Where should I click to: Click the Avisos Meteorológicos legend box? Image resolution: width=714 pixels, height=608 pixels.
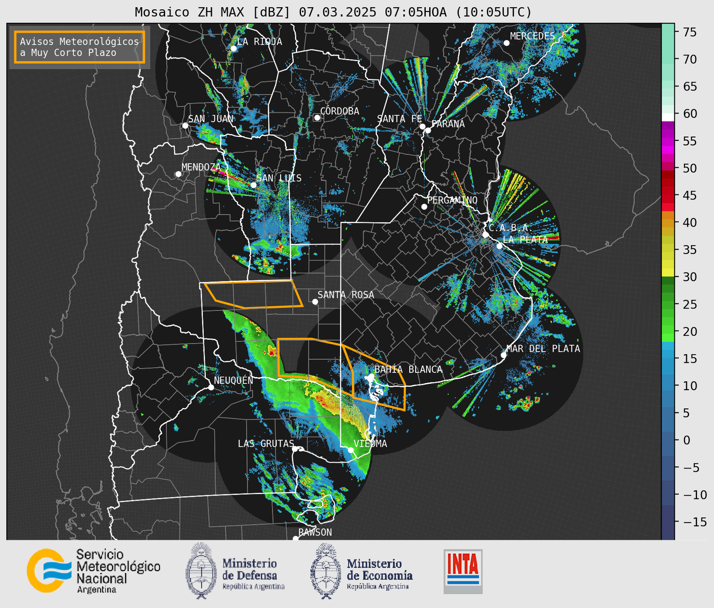pos(80,47)
